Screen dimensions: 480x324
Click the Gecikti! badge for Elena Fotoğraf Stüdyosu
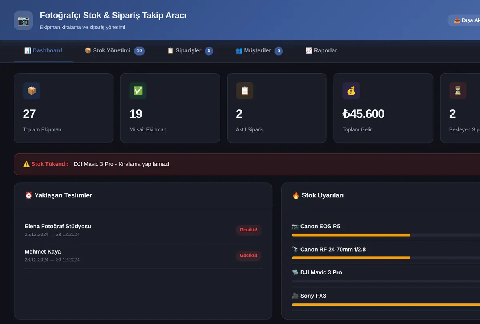pyautogui.click(x=248, y=230)
